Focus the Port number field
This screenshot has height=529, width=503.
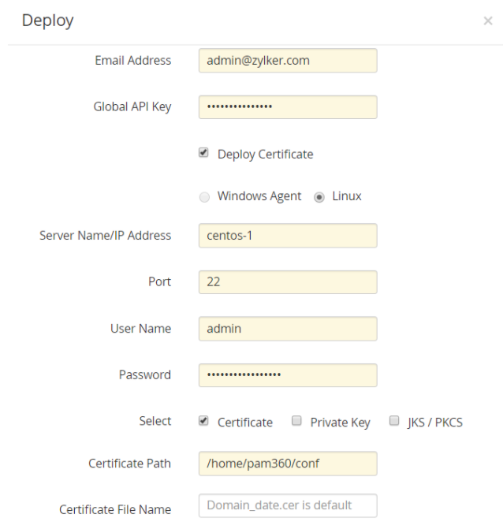pos(288,282)
